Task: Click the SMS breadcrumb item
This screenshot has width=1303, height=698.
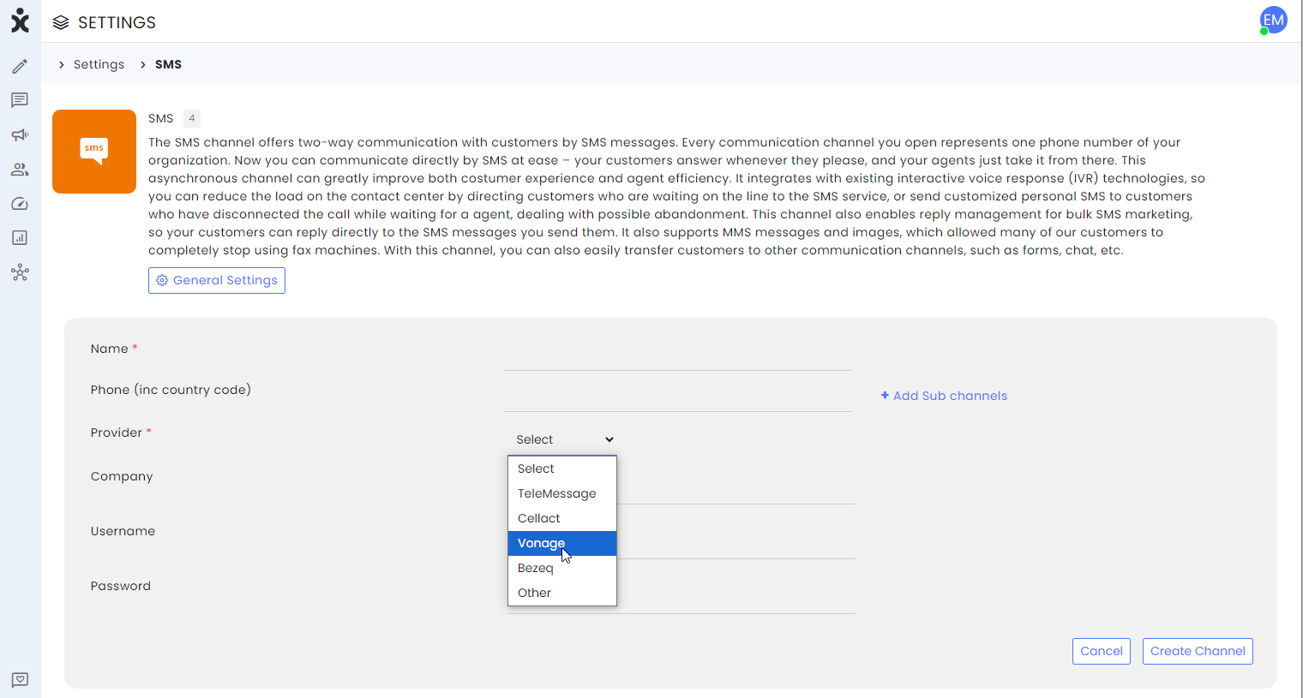Action: pos(168,64)
